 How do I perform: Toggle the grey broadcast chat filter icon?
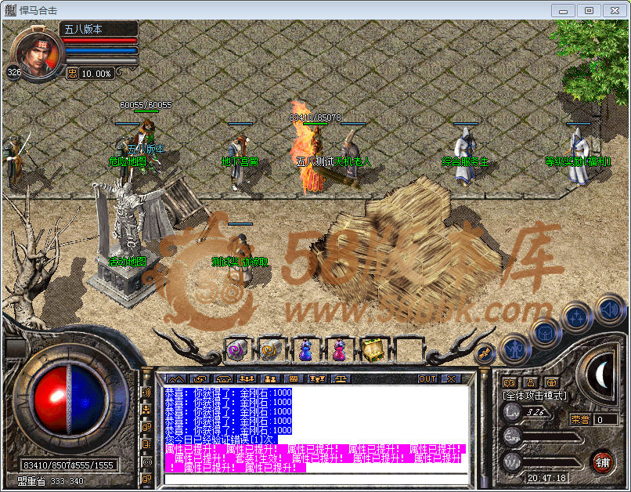click(147, 462)
